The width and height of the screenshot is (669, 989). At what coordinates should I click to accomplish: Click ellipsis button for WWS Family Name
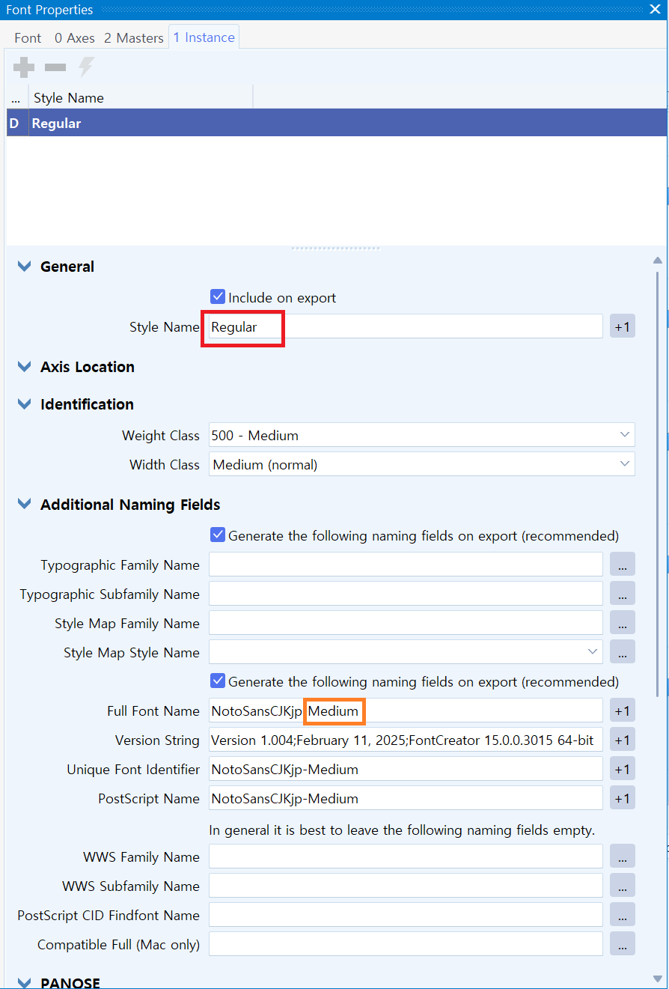[622, 856]
